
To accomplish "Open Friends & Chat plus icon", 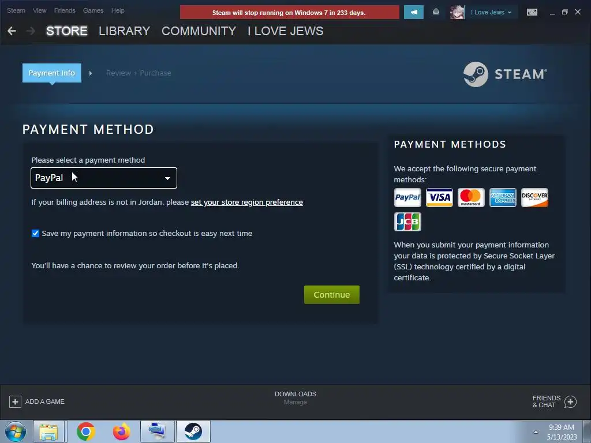I will 570,401.
